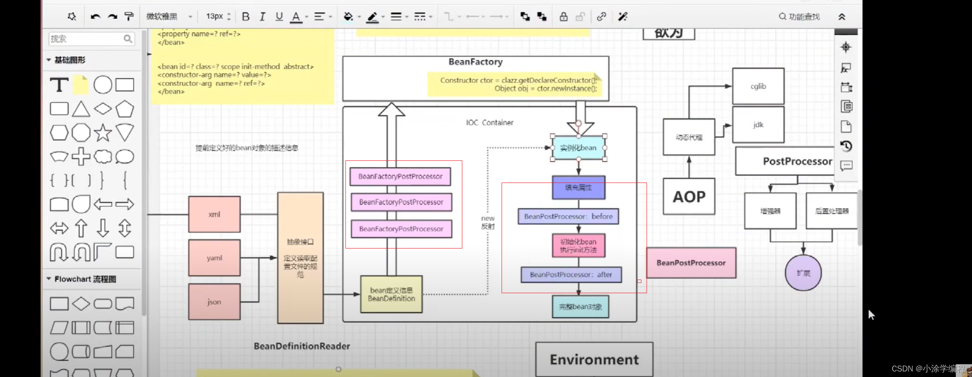Click the shape panel scrollbar
The width and height of the screenshot is (972, 377).
click(144, 172)
